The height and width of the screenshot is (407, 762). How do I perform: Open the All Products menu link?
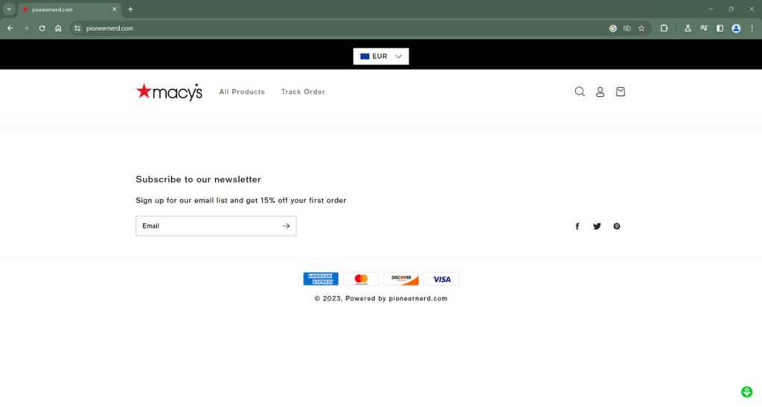click(242, 92)
